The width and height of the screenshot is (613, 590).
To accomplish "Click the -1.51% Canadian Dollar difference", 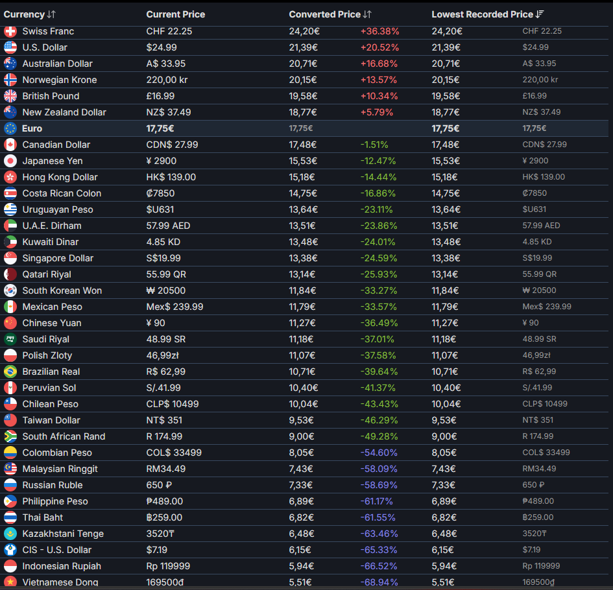I will pyautogui.click(x=374, y=145).
